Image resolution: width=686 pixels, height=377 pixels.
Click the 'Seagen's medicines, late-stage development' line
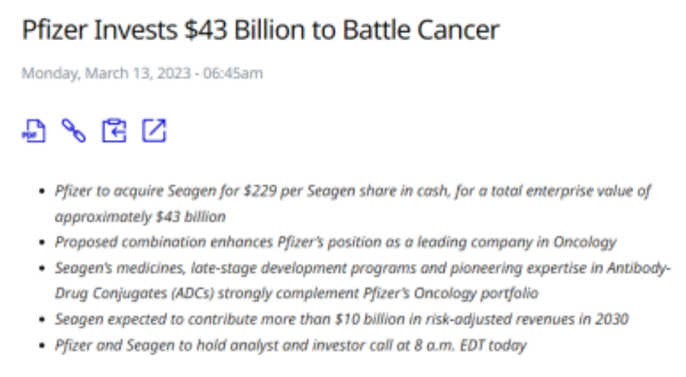[363, 268]
